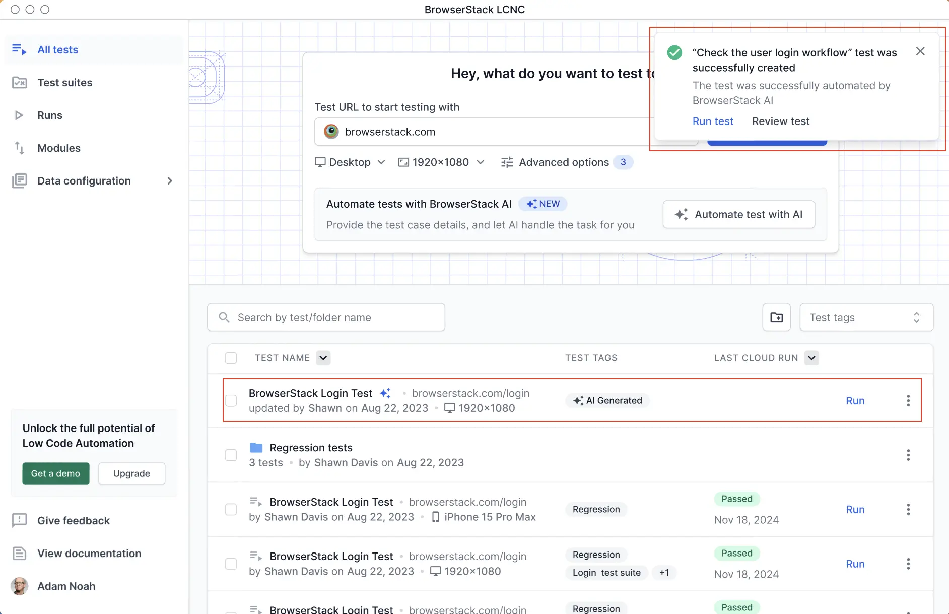Viewport: 949px width, 614px height.
Task: Click the Upgrade button
Action: click(131, 474)
